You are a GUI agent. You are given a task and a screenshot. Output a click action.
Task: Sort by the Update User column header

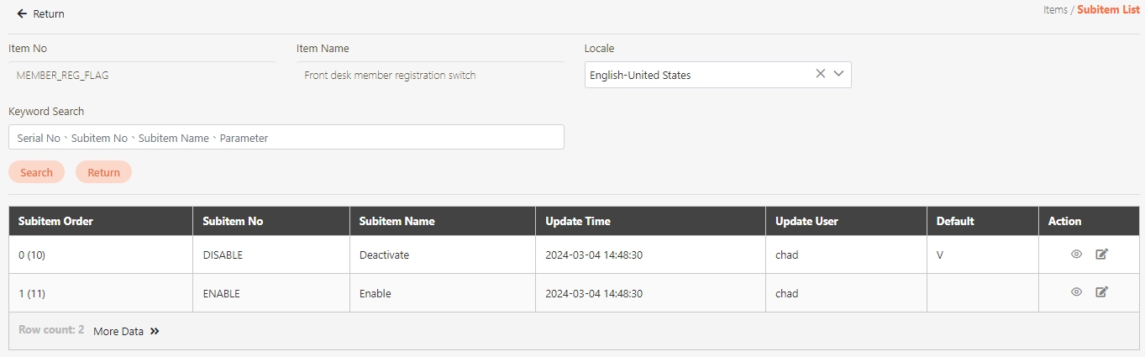point(806,221)
